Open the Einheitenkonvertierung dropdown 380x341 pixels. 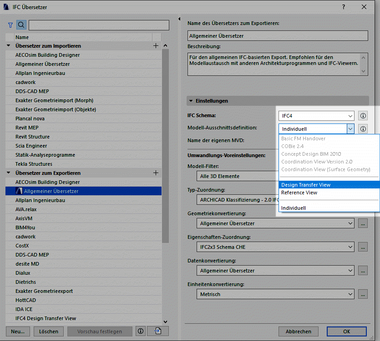(x=275, y=294)
